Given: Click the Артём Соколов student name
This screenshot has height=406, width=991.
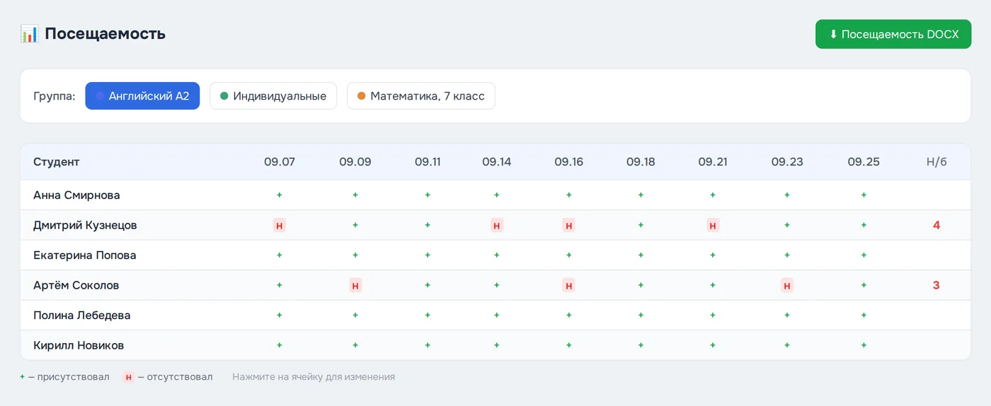Looking at the screenshot, I should pos(76,286).
